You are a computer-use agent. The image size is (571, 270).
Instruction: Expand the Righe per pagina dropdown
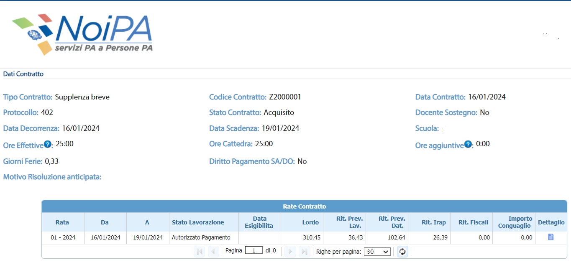pyautogui.click(x=377, y=252)
